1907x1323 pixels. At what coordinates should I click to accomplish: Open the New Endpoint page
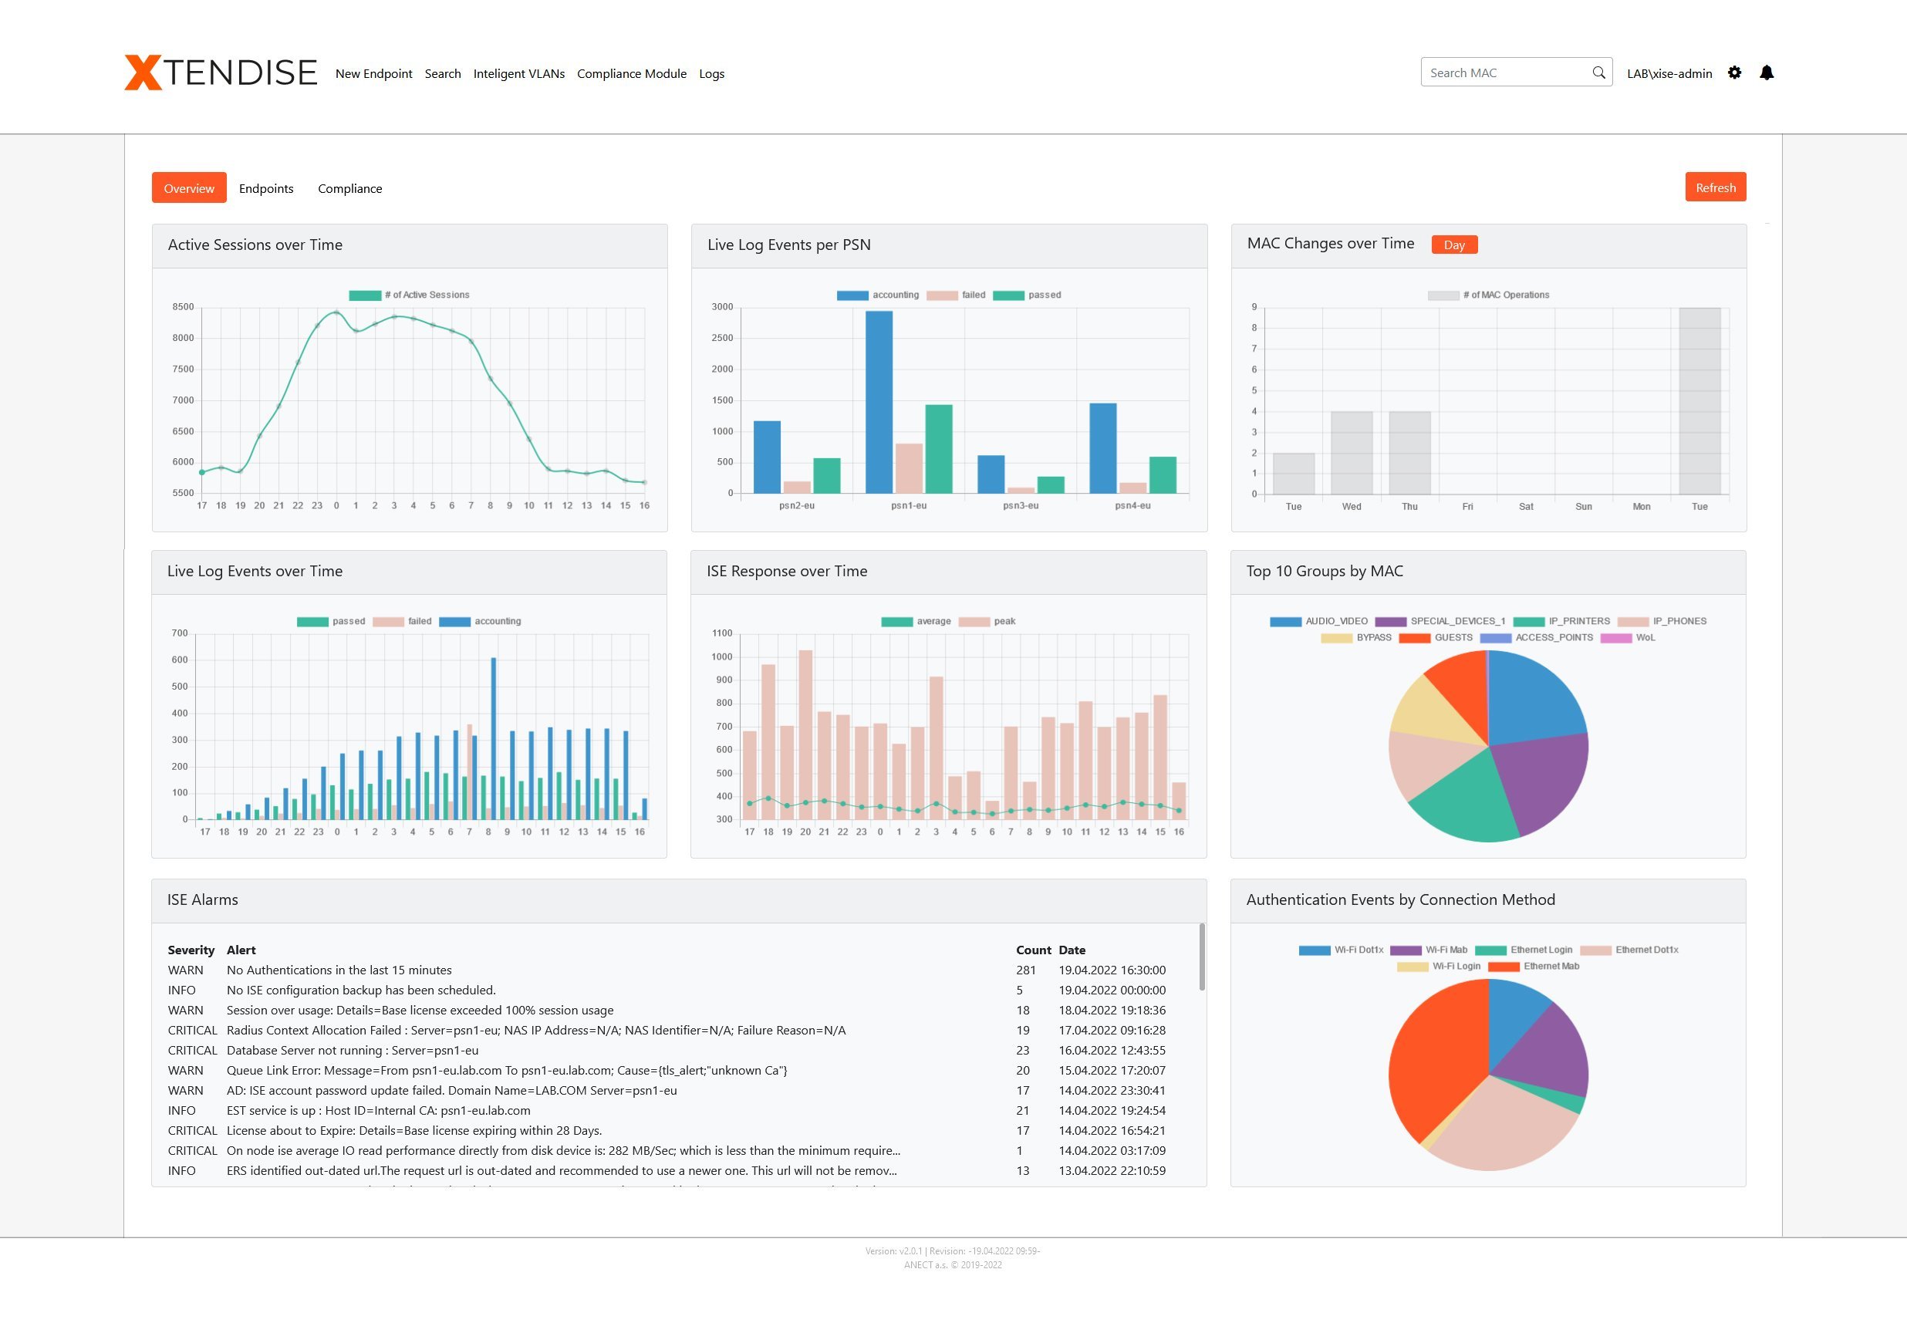pyautogui.click(x=374, y=73)
